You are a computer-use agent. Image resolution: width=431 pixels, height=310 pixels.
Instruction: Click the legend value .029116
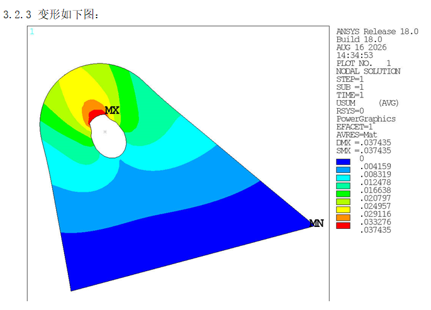click(x=376, y=214)
